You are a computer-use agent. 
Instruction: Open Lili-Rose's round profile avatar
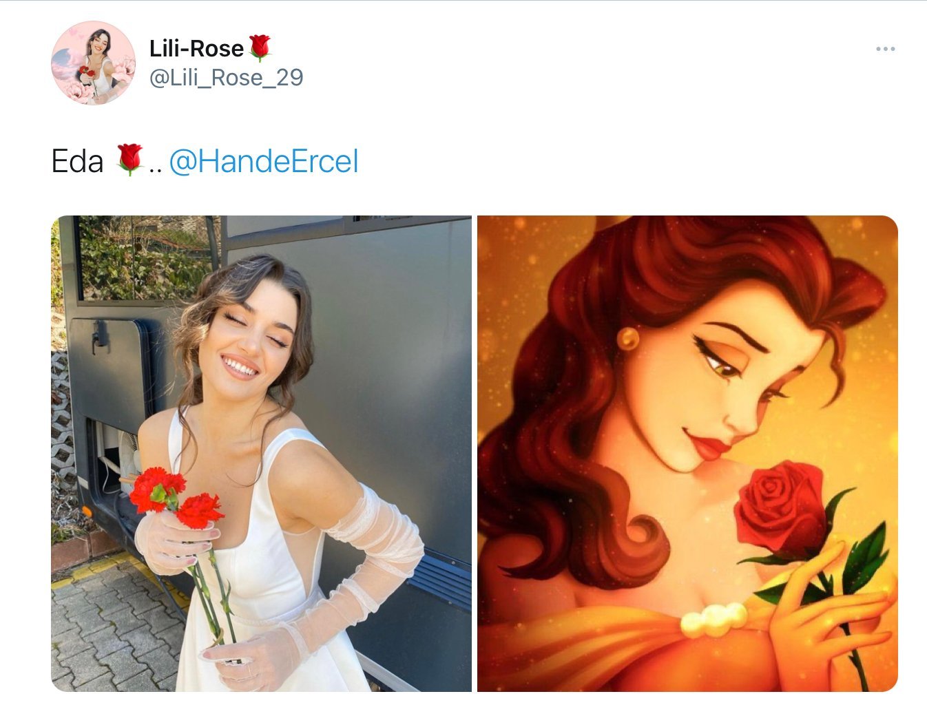pyautogui.click(x=93, y=63)
